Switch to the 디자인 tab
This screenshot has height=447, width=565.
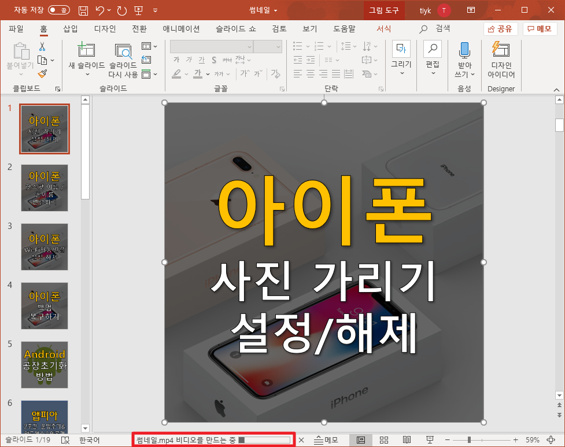pos(105,29)
